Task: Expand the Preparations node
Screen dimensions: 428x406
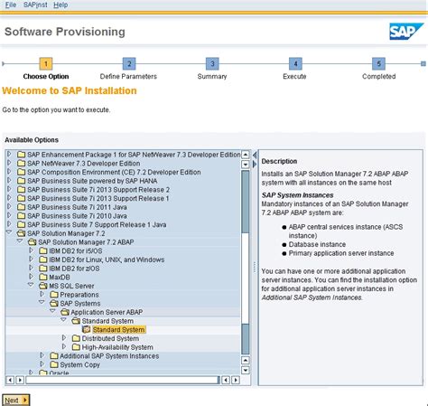Action: (x=42, y=294)
